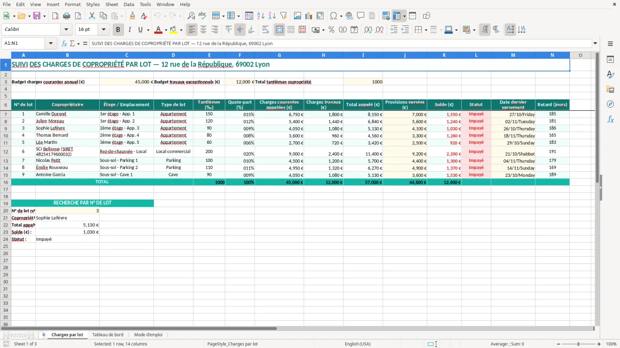The height and width of the screenshot is (348, 620).
Task: Toggle Print Preview icon
Action: pyautogui.click(x=78, y=16)
